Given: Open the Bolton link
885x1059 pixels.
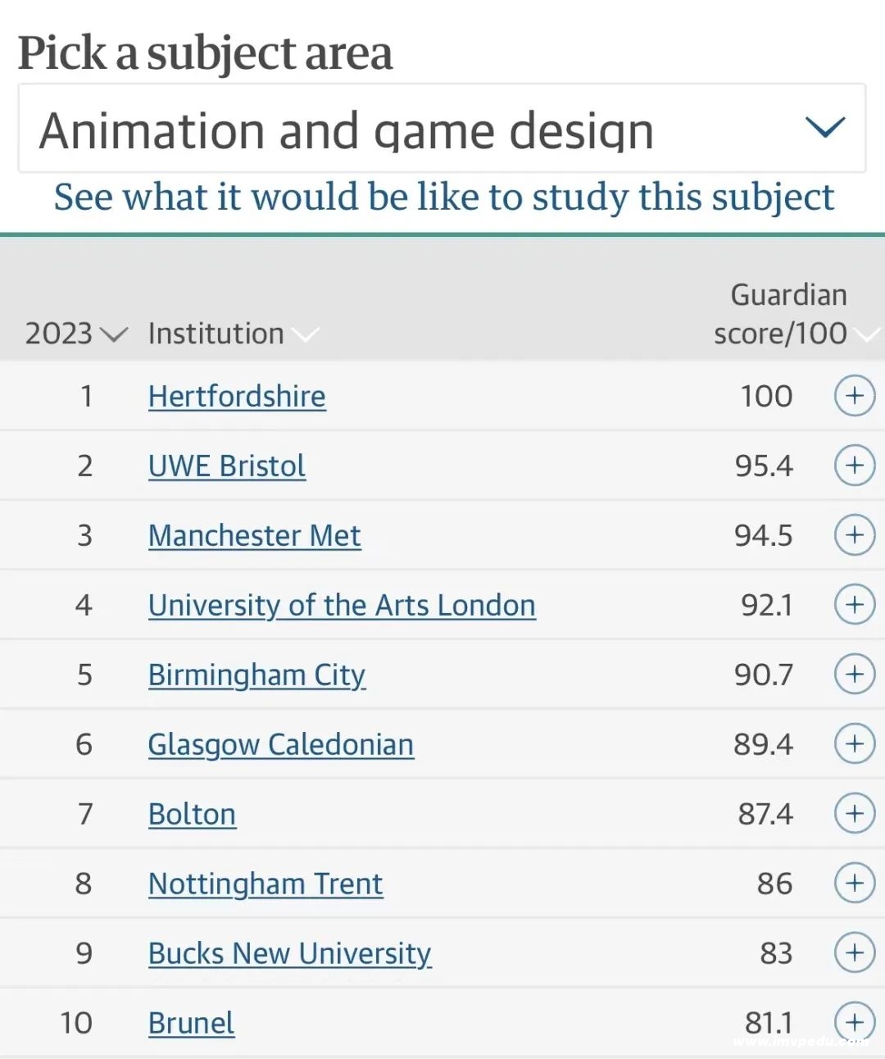Looking at the screenshot, I should 193,815.
